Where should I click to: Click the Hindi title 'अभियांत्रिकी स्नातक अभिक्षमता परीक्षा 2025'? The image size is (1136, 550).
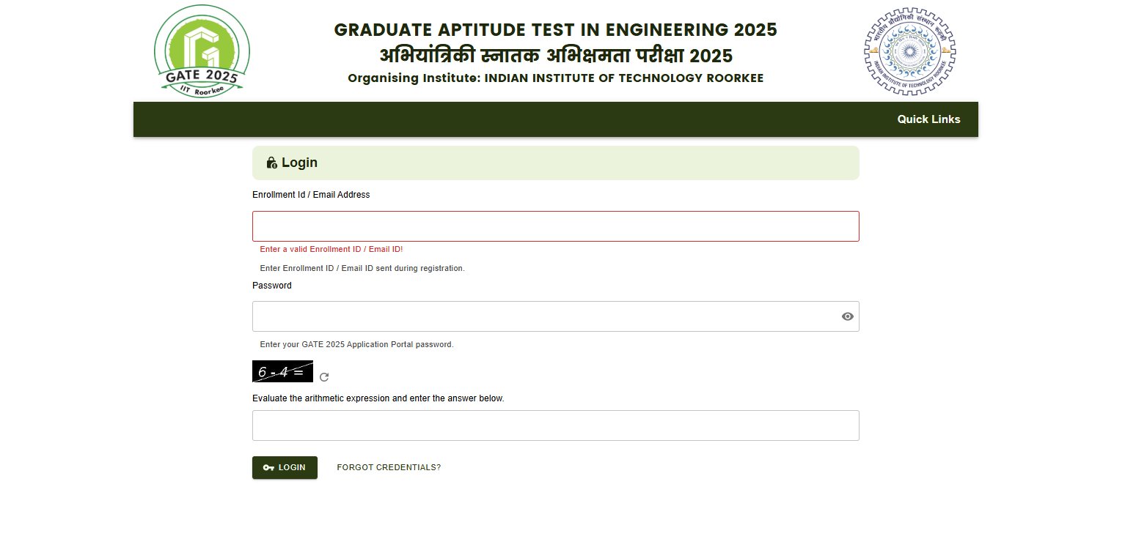coord(556,56)
